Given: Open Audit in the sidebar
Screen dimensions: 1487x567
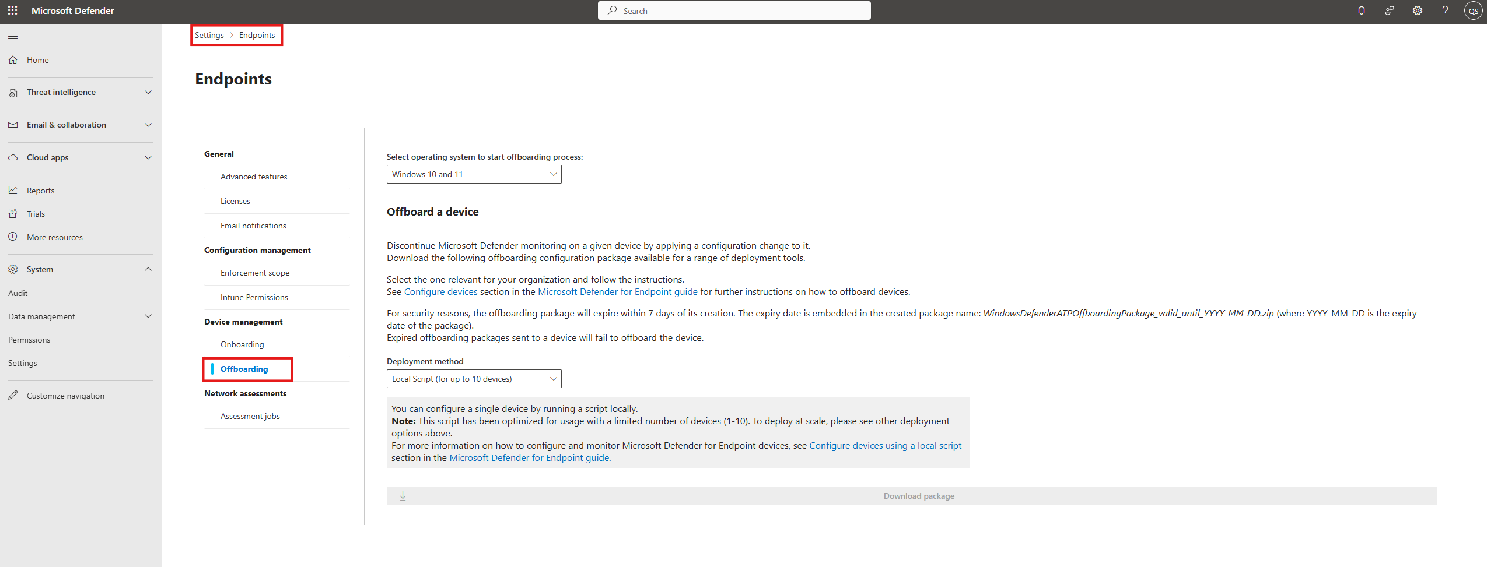Looking at the screenshot, I should point(18,293).
